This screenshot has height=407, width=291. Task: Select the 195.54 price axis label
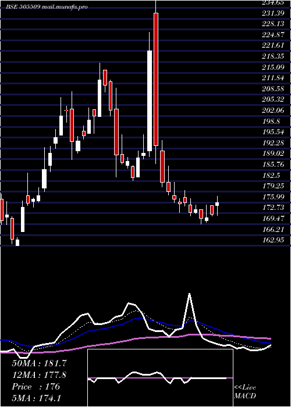(273, 132)
